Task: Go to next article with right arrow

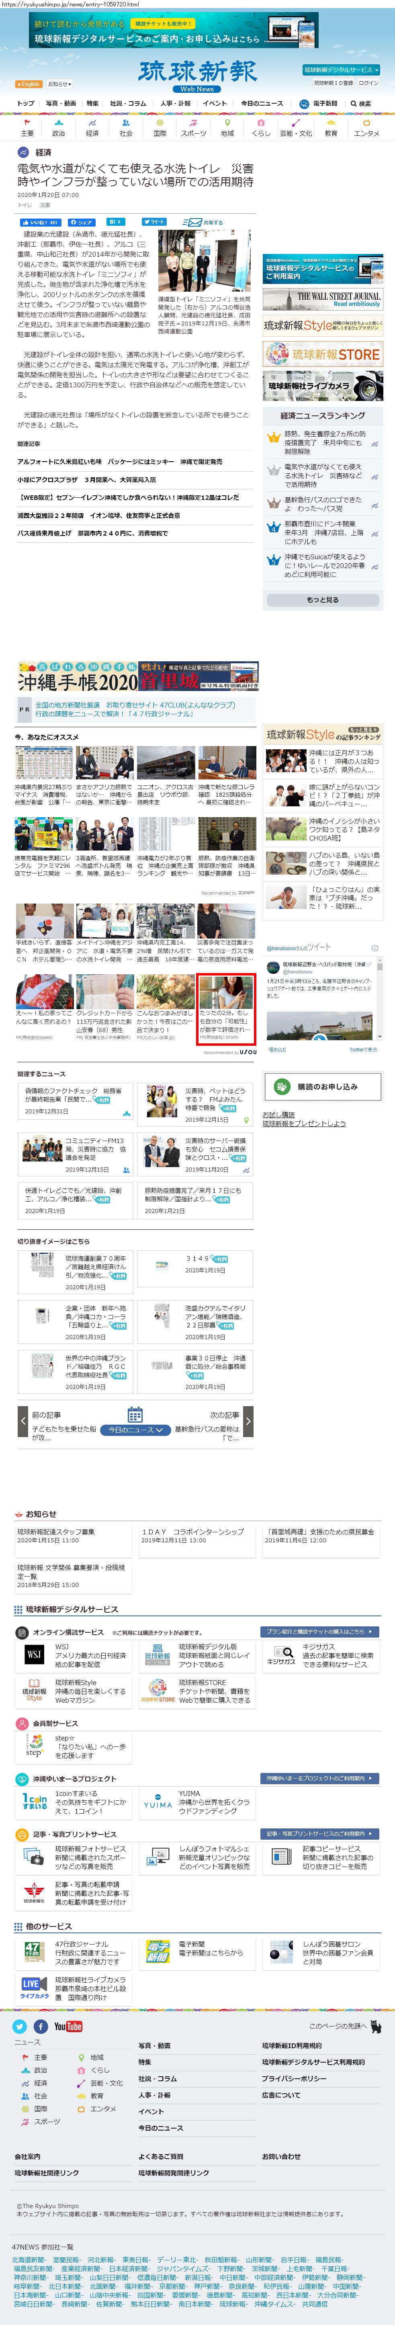Action: [x=248, y=1421]
